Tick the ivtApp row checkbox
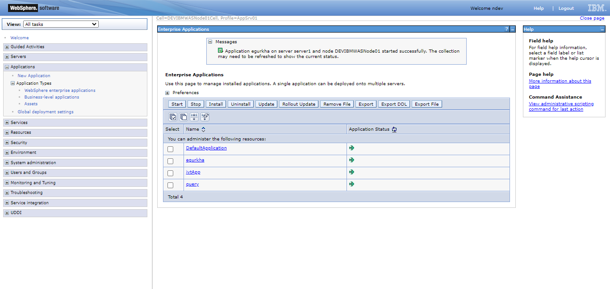The image size is (610, 289). tap(170, 173)
